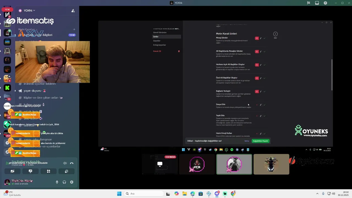
Task: Open the soundboard button
Action: pyautogui.click(x=67, y=171)
